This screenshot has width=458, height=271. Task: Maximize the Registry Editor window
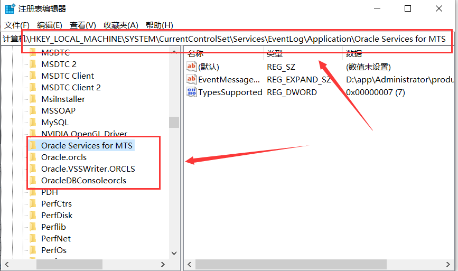pyautogui.click(x=408, y=9)
